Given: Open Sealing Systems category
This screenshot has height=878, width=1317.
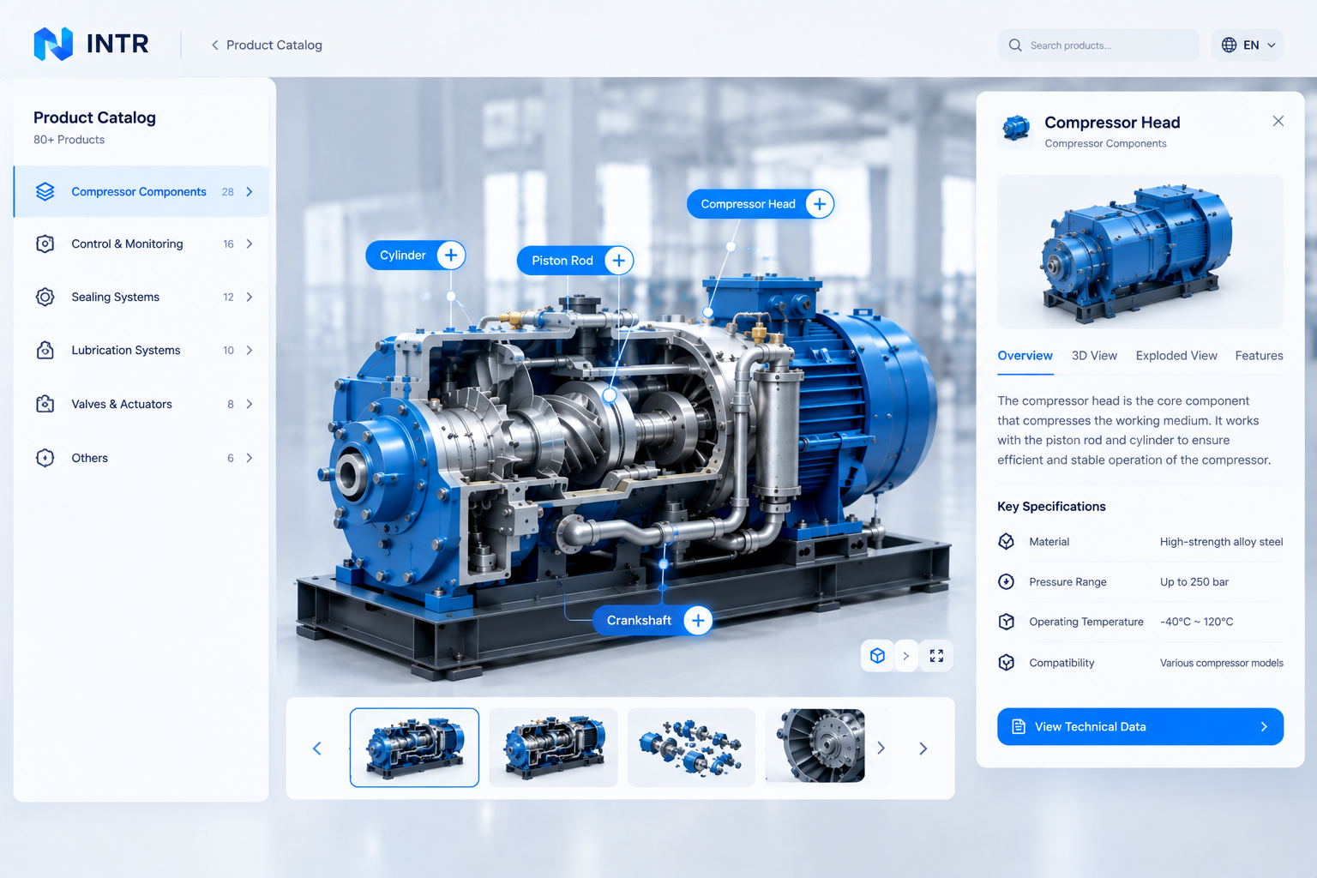Looking at the screenshot, I should [x=141, y=297].
